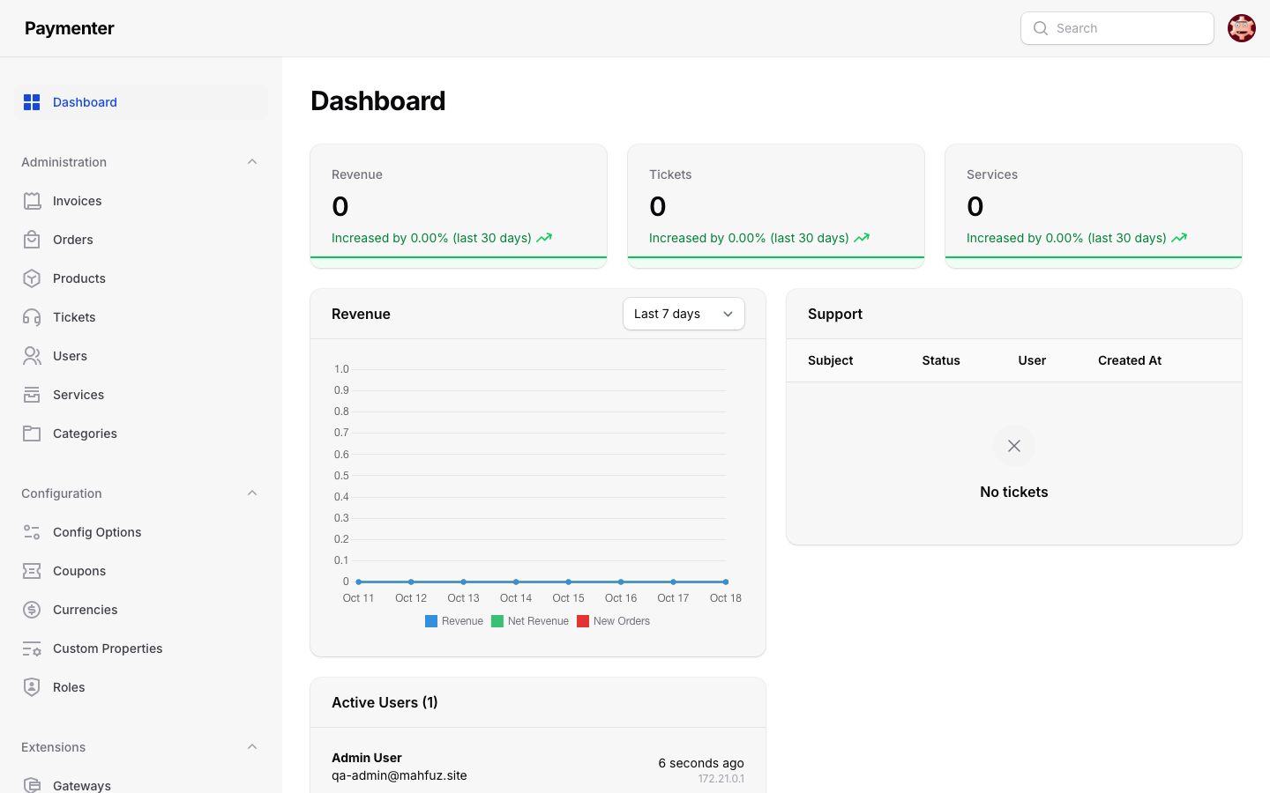Click the Products cube icon
The width and height of the screenshot is (1270, 793).
(32, 278)
